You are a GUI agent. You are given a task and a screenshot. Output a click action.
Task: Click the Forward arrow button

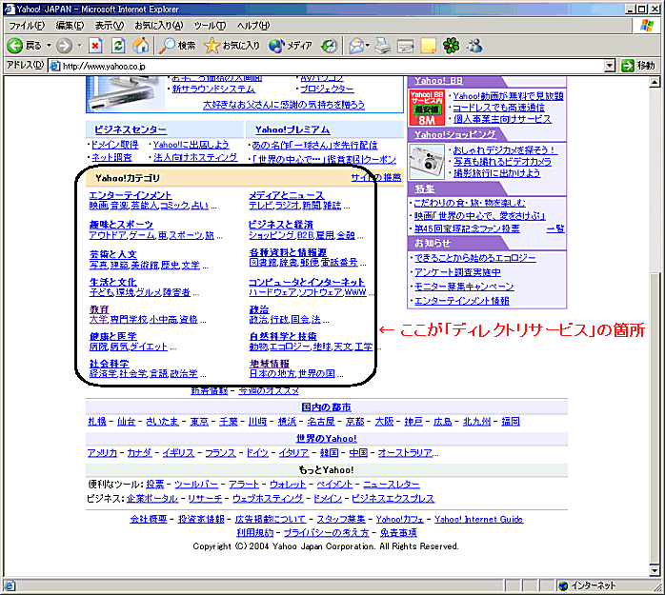65,46
